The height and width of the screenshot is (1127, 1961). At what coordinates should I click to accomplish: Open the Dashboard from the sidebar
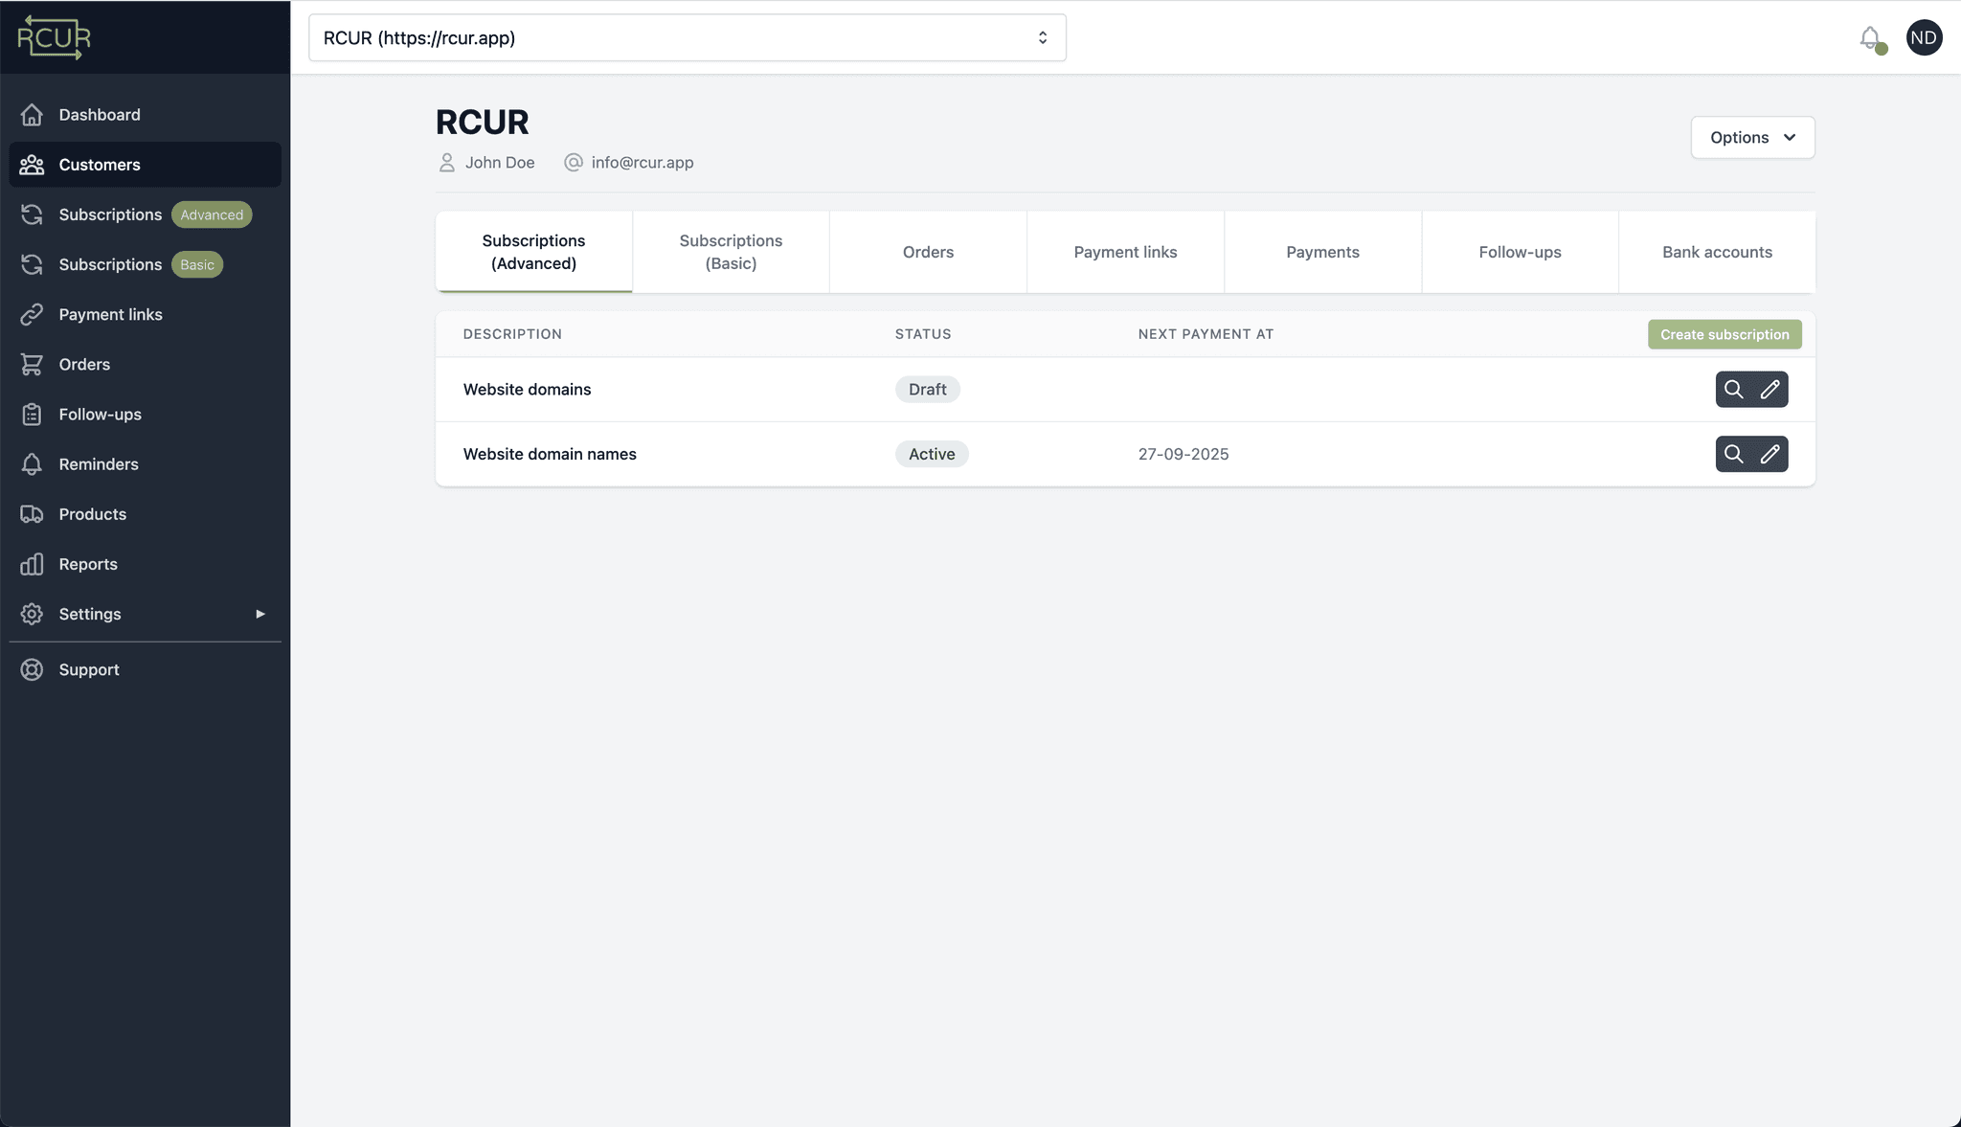(x=99, y=114)
